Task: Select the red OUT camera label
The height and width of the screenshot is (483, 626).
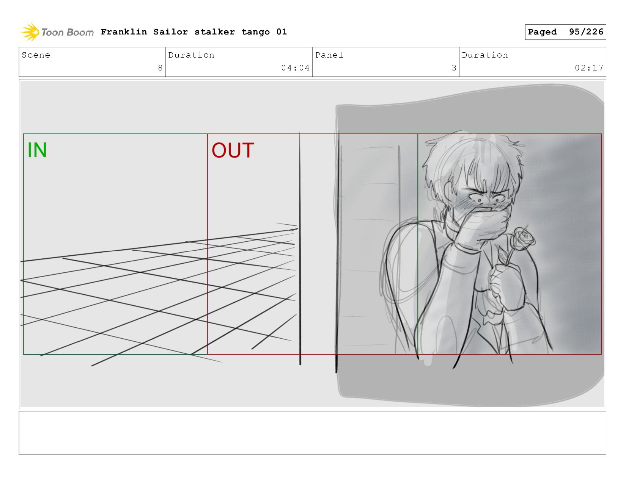Action: [233, 150]
